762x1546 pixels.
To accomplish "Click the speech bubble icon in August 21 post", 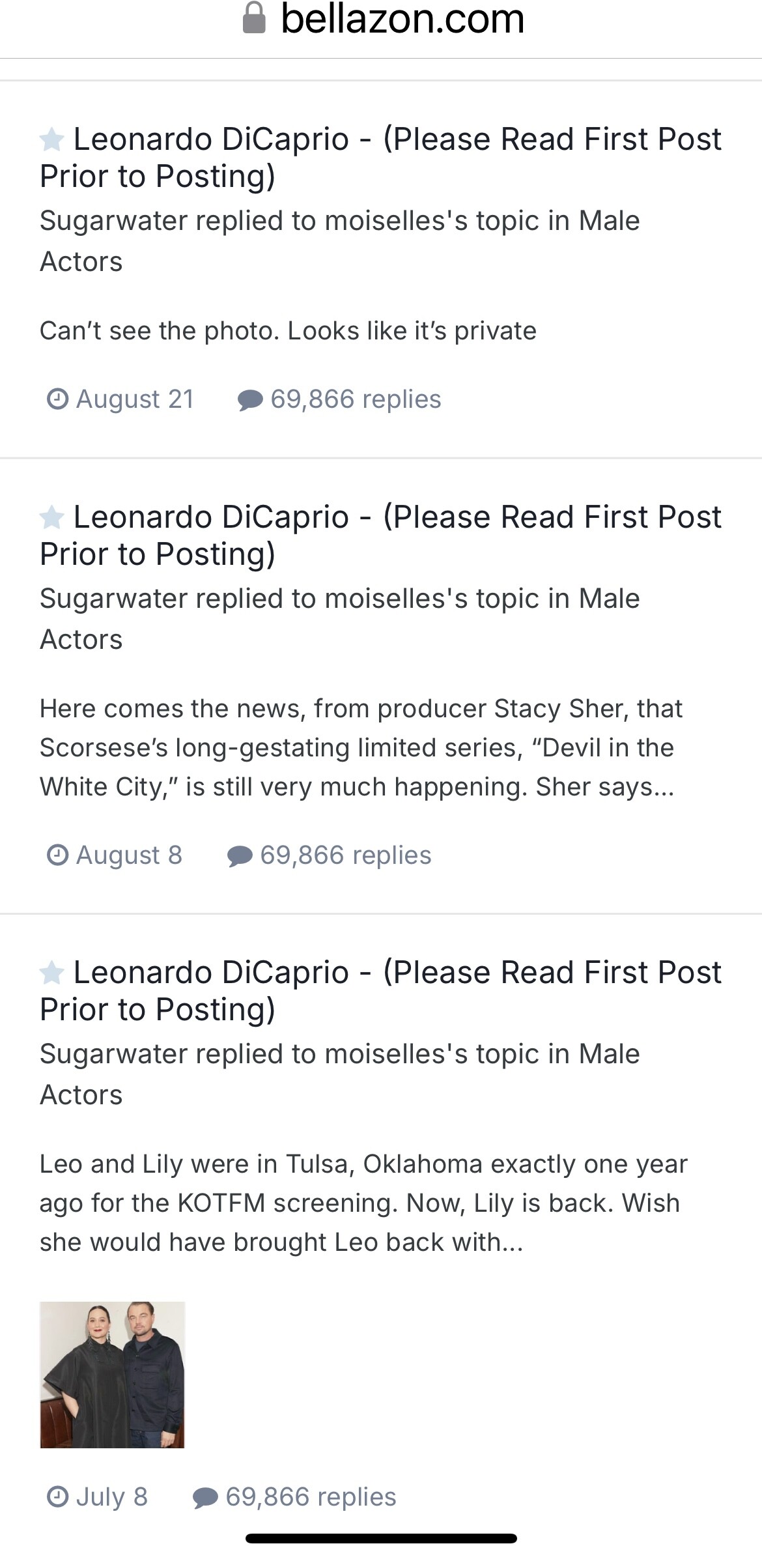I will pyautogui.click(x=250, y=399).
